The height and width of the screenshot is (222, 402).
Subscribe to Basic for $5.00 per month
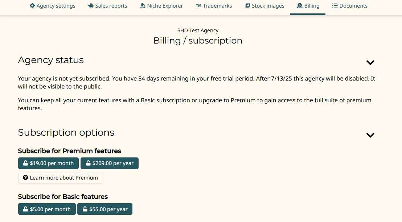(47, 209)
